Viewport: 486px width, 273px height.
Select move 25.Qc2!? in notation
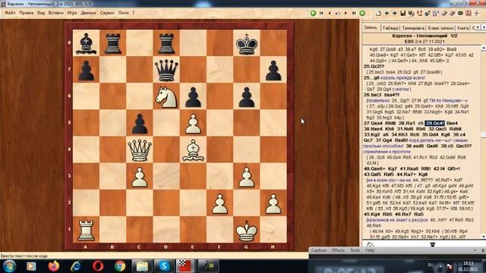click(374, 66)
